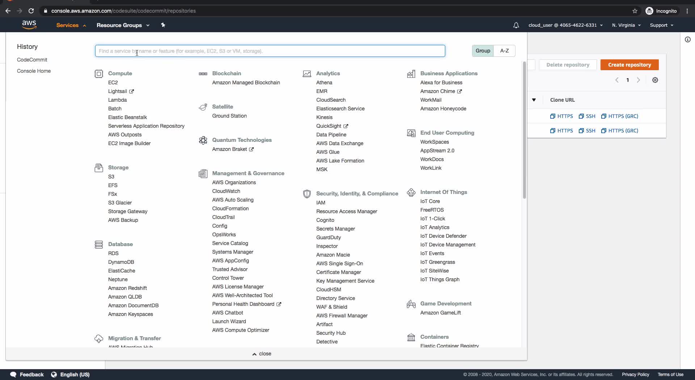Switch service view to A-Z
Screen dimensions: 695x380
[x=504, y=51]
